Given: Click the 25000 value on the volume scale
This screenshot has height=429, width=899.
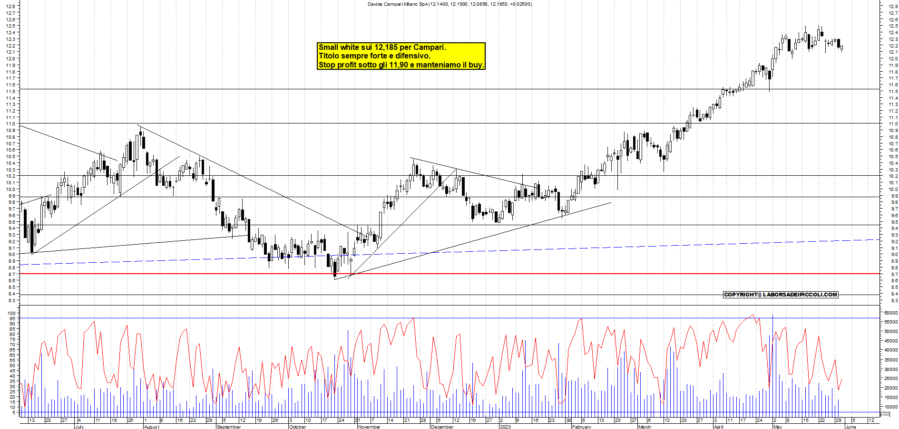Looking at the screenshot, I should coord(891,379).
